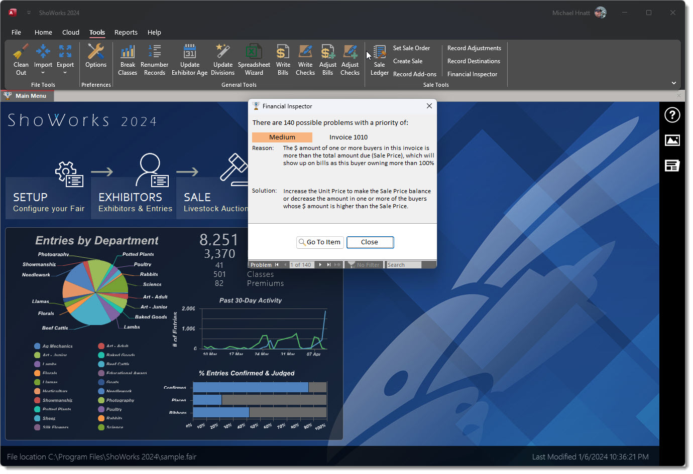The width and height of the screenshot is (693, 474).
Task: Click the news panel icon in sidebar
Action: 672,166
